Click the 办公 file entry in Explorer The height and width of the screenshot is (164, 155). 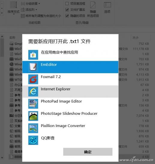(16, 85)
